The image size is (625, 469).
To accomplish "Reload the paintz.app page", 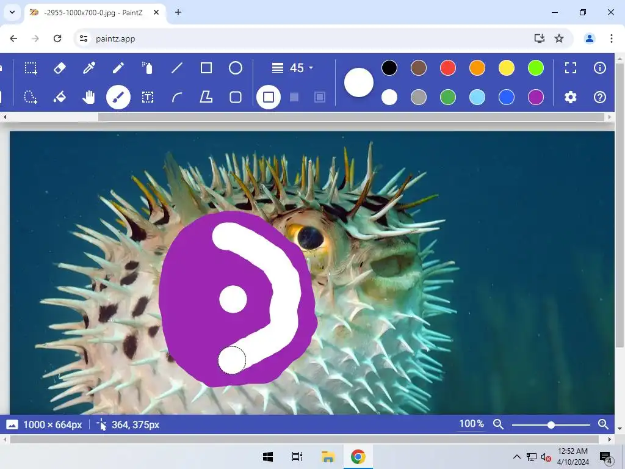I will pyautogui.click(x=57, y=38).
